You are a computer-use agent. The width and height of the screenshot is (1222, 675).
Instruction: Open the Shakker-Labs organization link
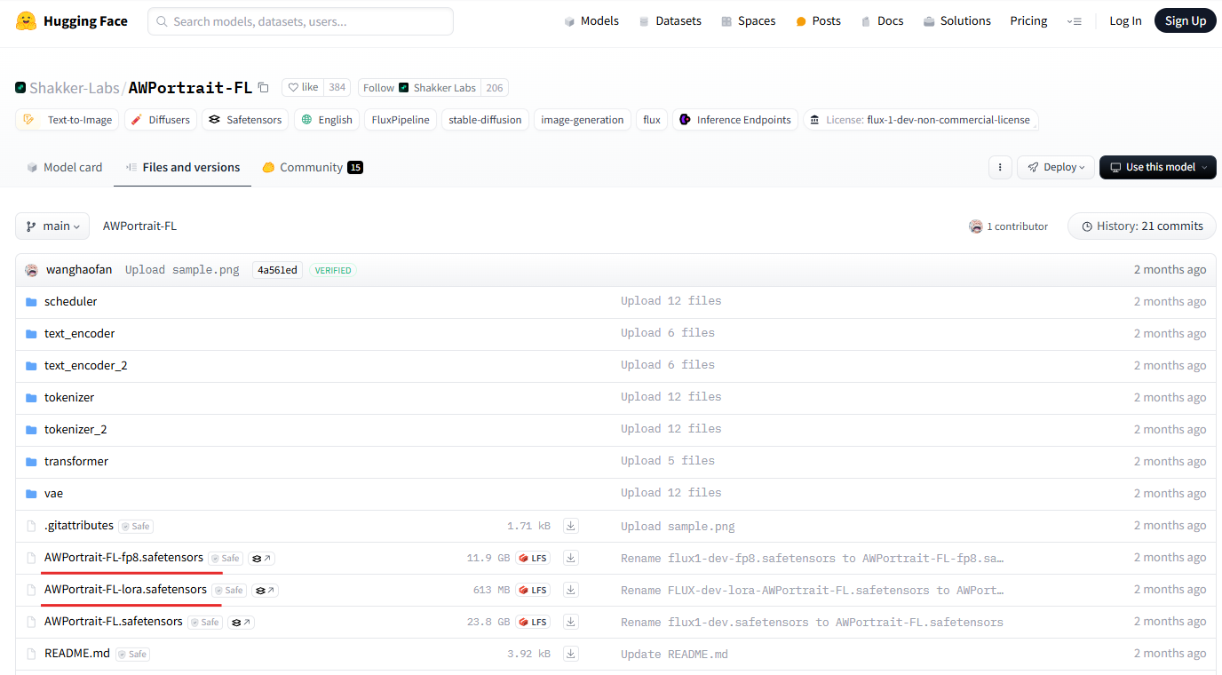pos(74,88)
